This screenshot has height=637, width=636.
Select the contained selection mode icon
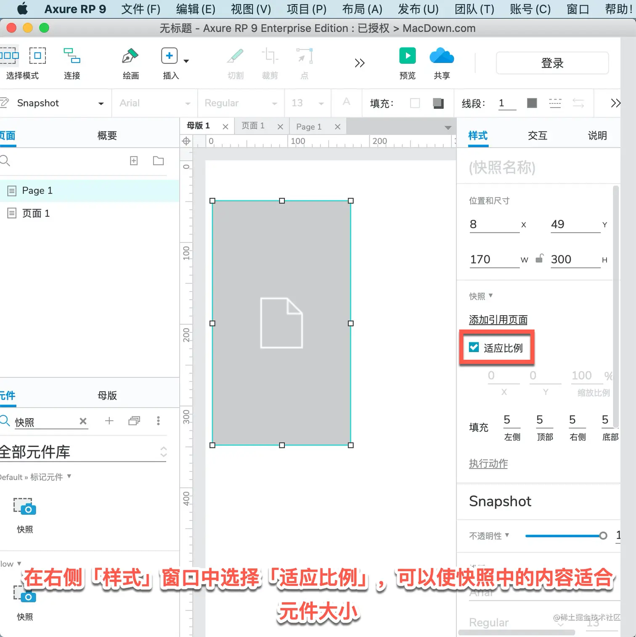37,55
